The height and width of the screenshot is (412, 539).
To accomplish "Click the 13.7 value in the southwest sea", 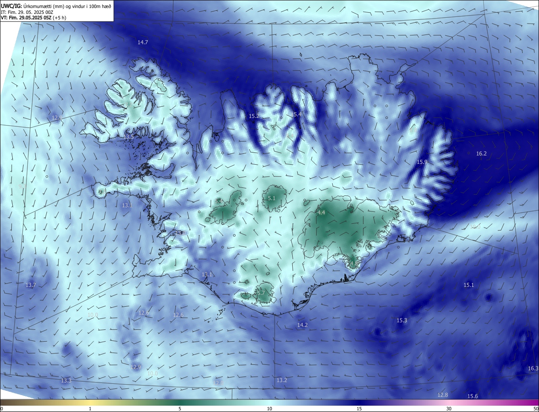I will pos(31,285).
